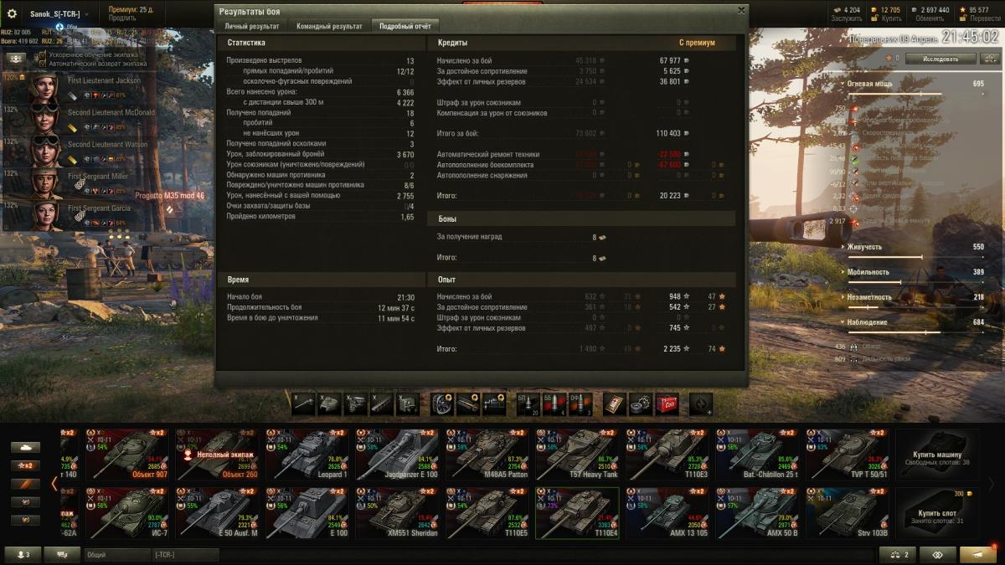Select E 50 Ausf. M in carousel

tap(215, 513)
